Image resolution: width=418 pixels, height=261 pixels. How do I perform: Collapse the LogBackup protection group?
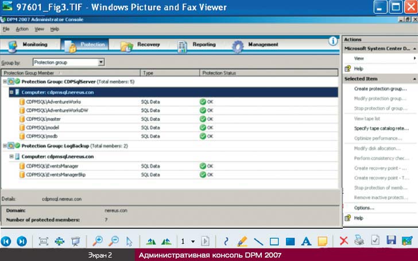point(5,146)
